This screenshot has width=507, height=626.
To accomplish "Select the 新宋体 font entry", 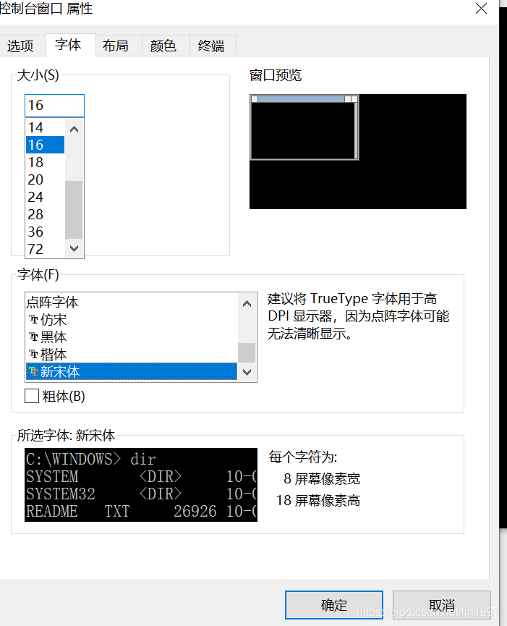I will (x=132, y=372).
